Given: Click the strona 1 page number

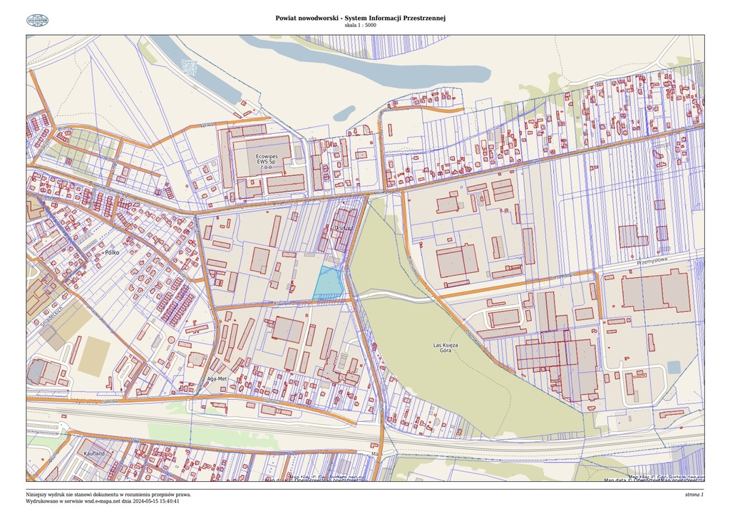Looking at the screenshot, I should [694, 494].
